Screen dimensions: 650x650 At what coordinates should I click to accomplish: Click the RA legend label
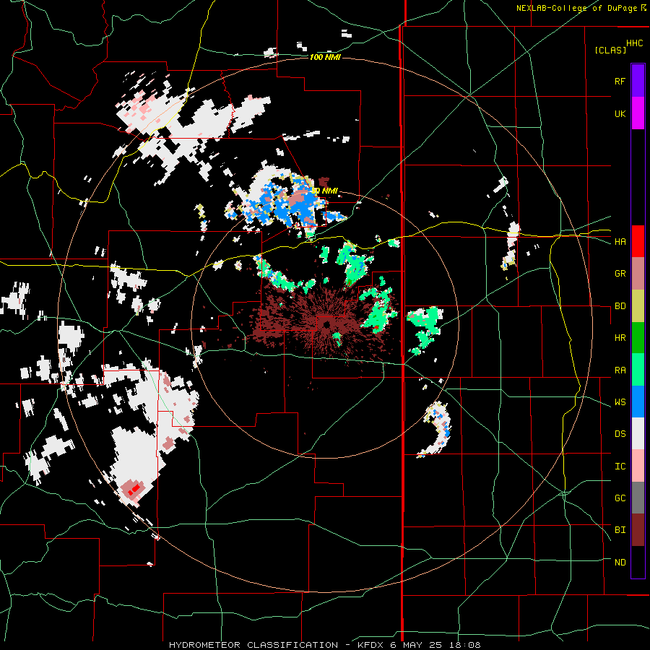point(620,370)
